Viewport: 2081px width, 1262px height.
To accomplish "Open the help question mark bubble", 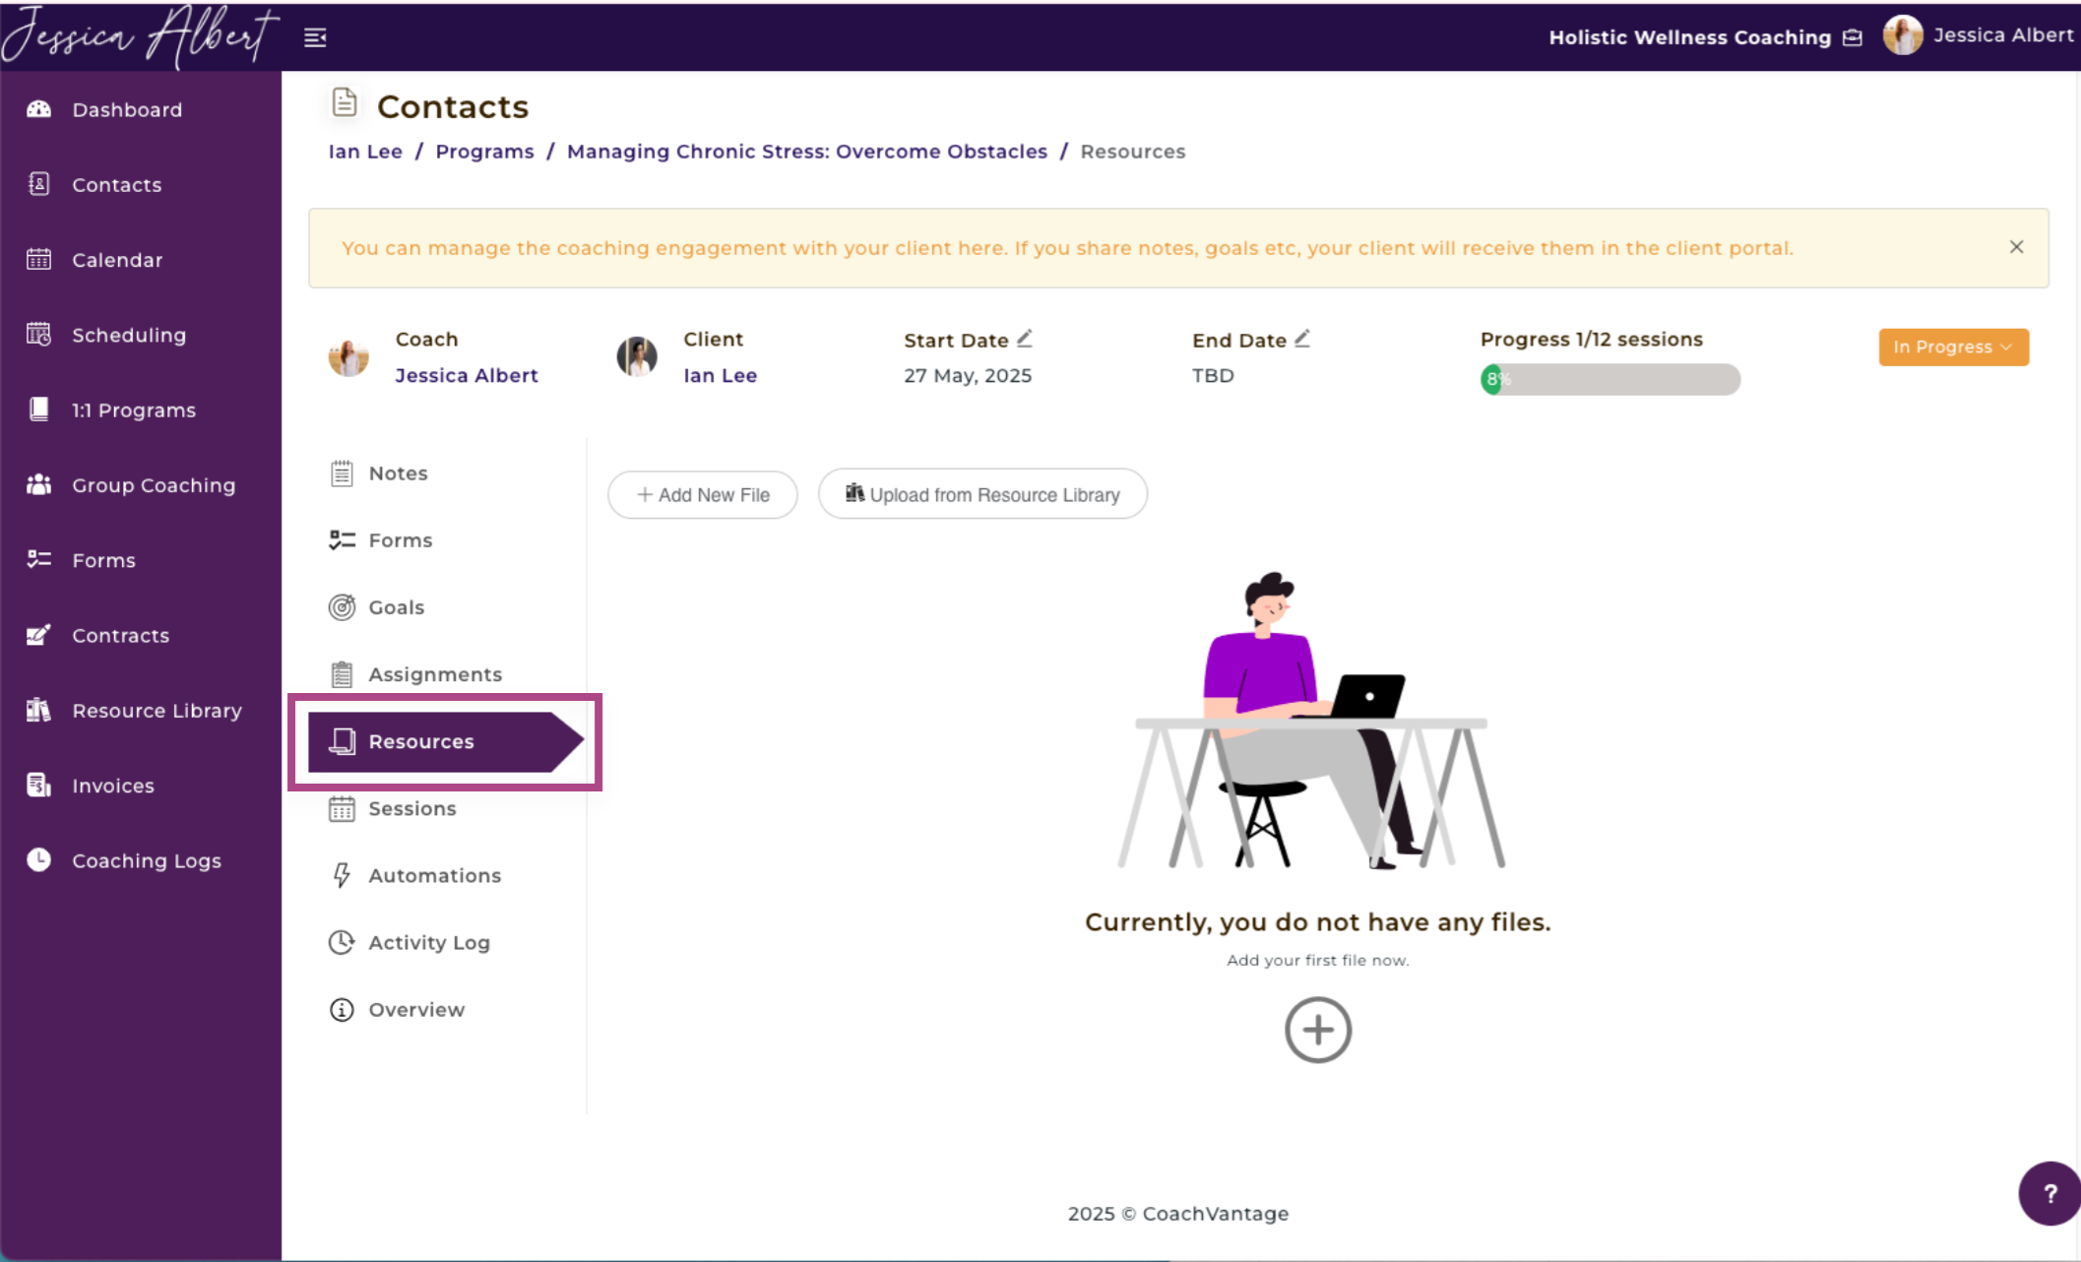I will 2049,1193.
